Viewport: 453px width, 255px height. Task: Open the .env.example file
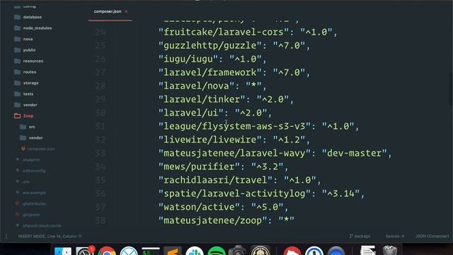point(34,193)
